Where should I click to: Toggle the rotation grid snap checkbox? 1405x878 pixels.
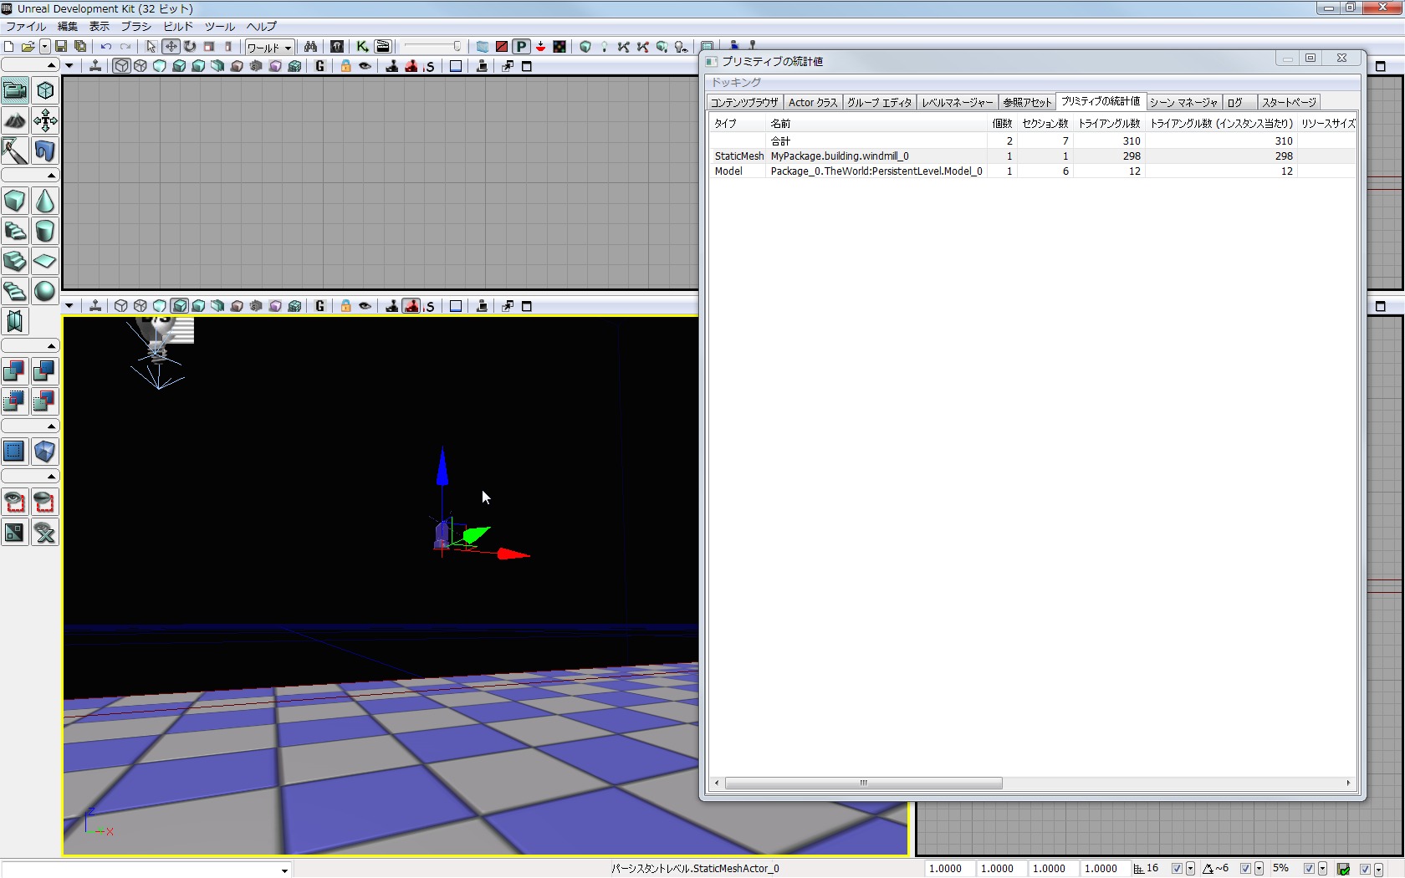[x=1245, y=869]
